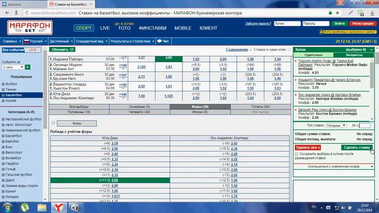The height and width of the screenshot is (213, 379).
Task: Click the Marathon Bet logo
Action: pyautogui.click(x=30, y=27)
